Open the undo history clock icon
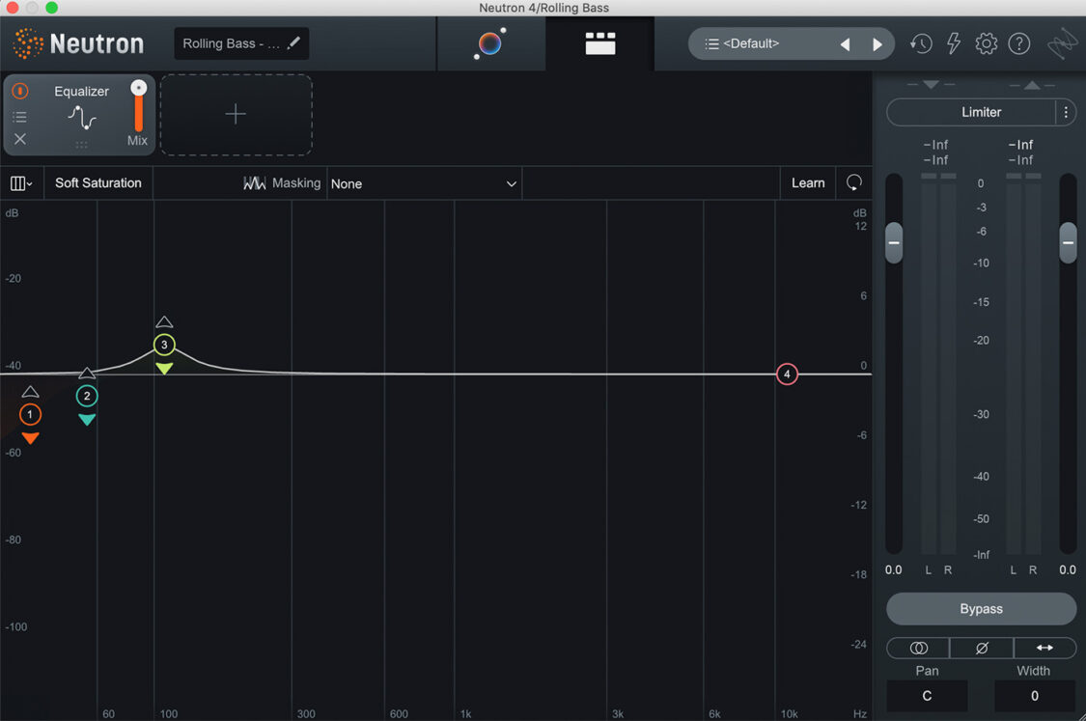This screenshot has height=721, width=1086. pyautogui.click(x=921, y=43)
